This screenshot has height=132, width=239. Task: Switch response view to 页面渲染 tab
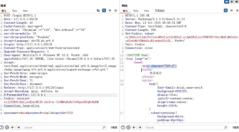tap(159, 11)
